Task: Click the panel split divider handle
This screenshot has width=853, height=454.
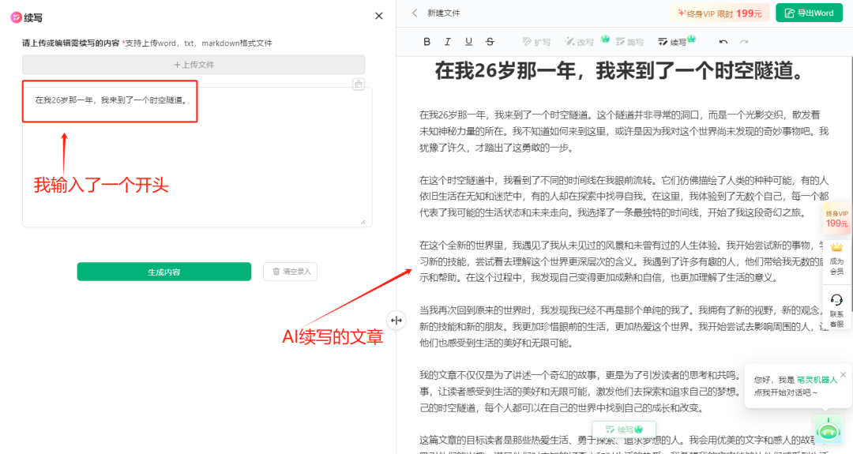Action: click(396, 321)
